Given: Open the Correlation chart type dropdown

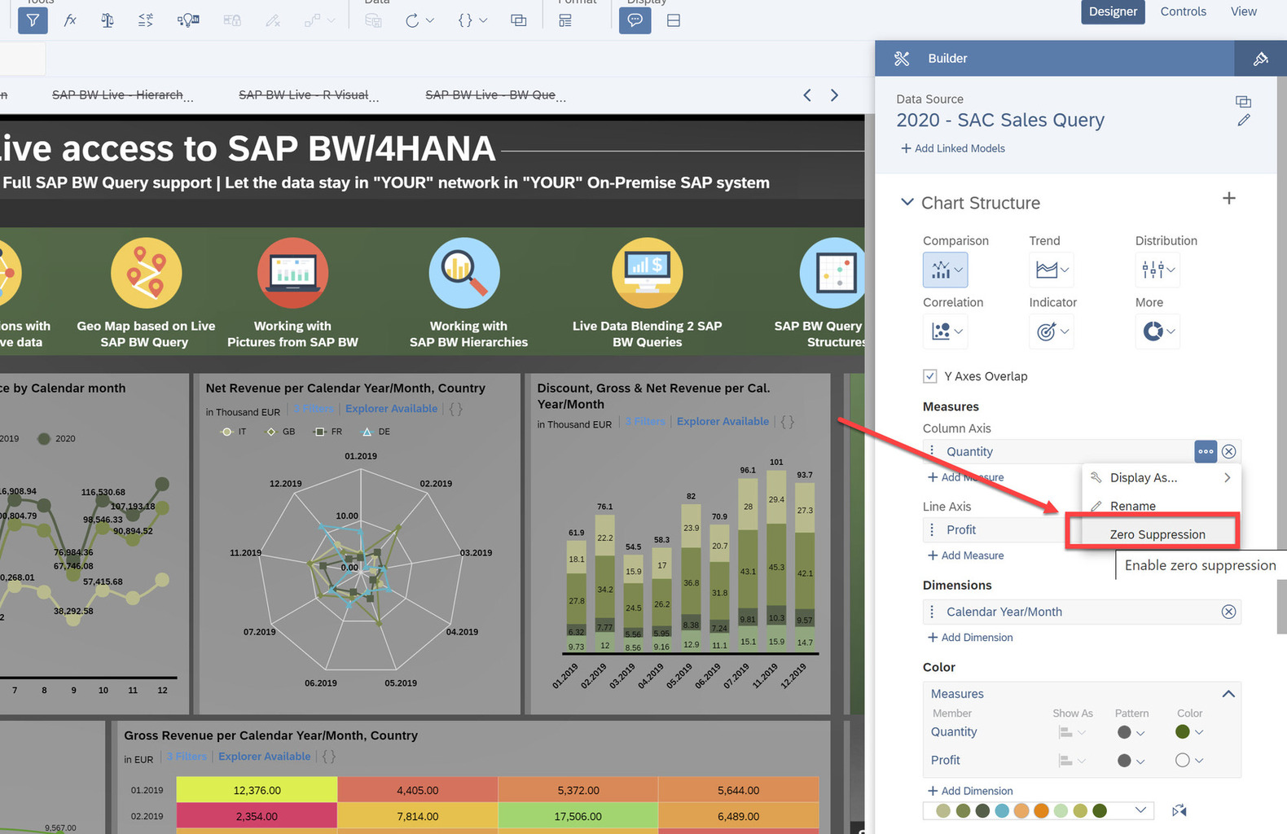Looking at the screenshot, I should (946, 331).
